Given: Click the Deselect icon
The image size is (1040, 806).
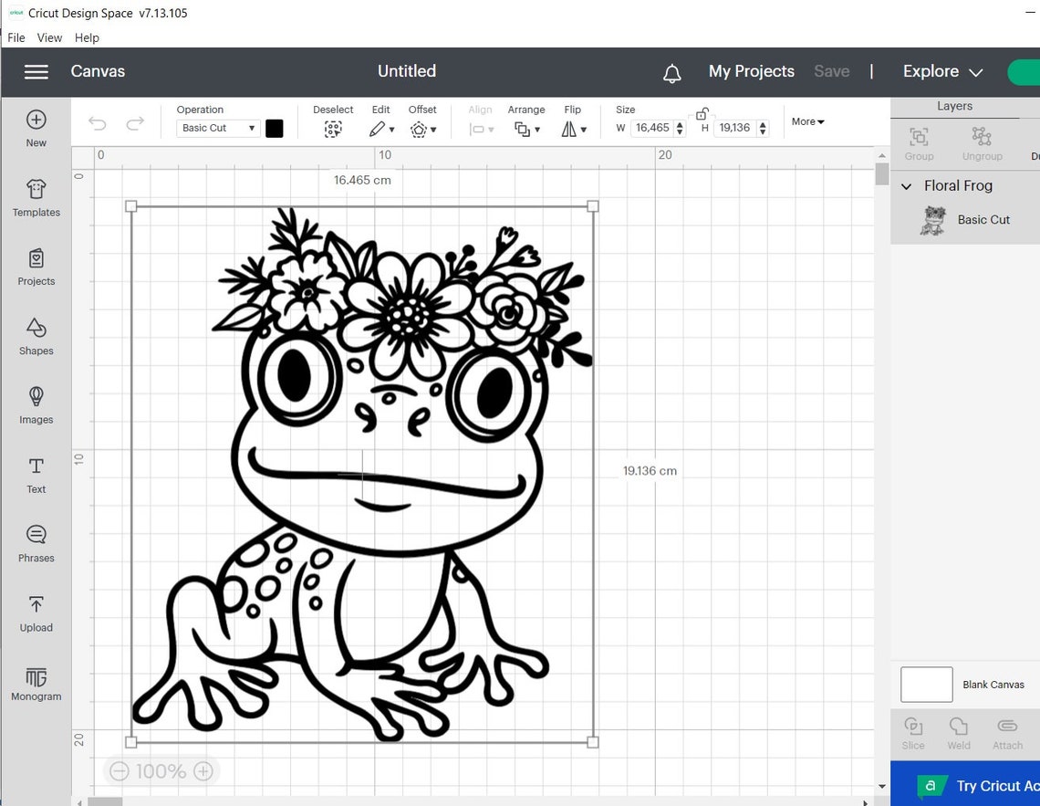Looking at the screenshot, I should pyautogui.click(x=333, y=129).
